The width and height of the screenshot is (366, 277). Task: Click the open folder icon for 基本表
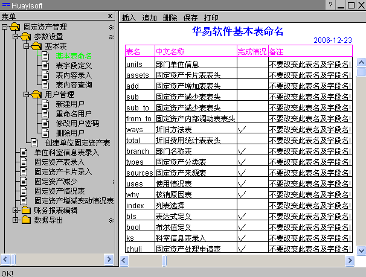(36, 46)
